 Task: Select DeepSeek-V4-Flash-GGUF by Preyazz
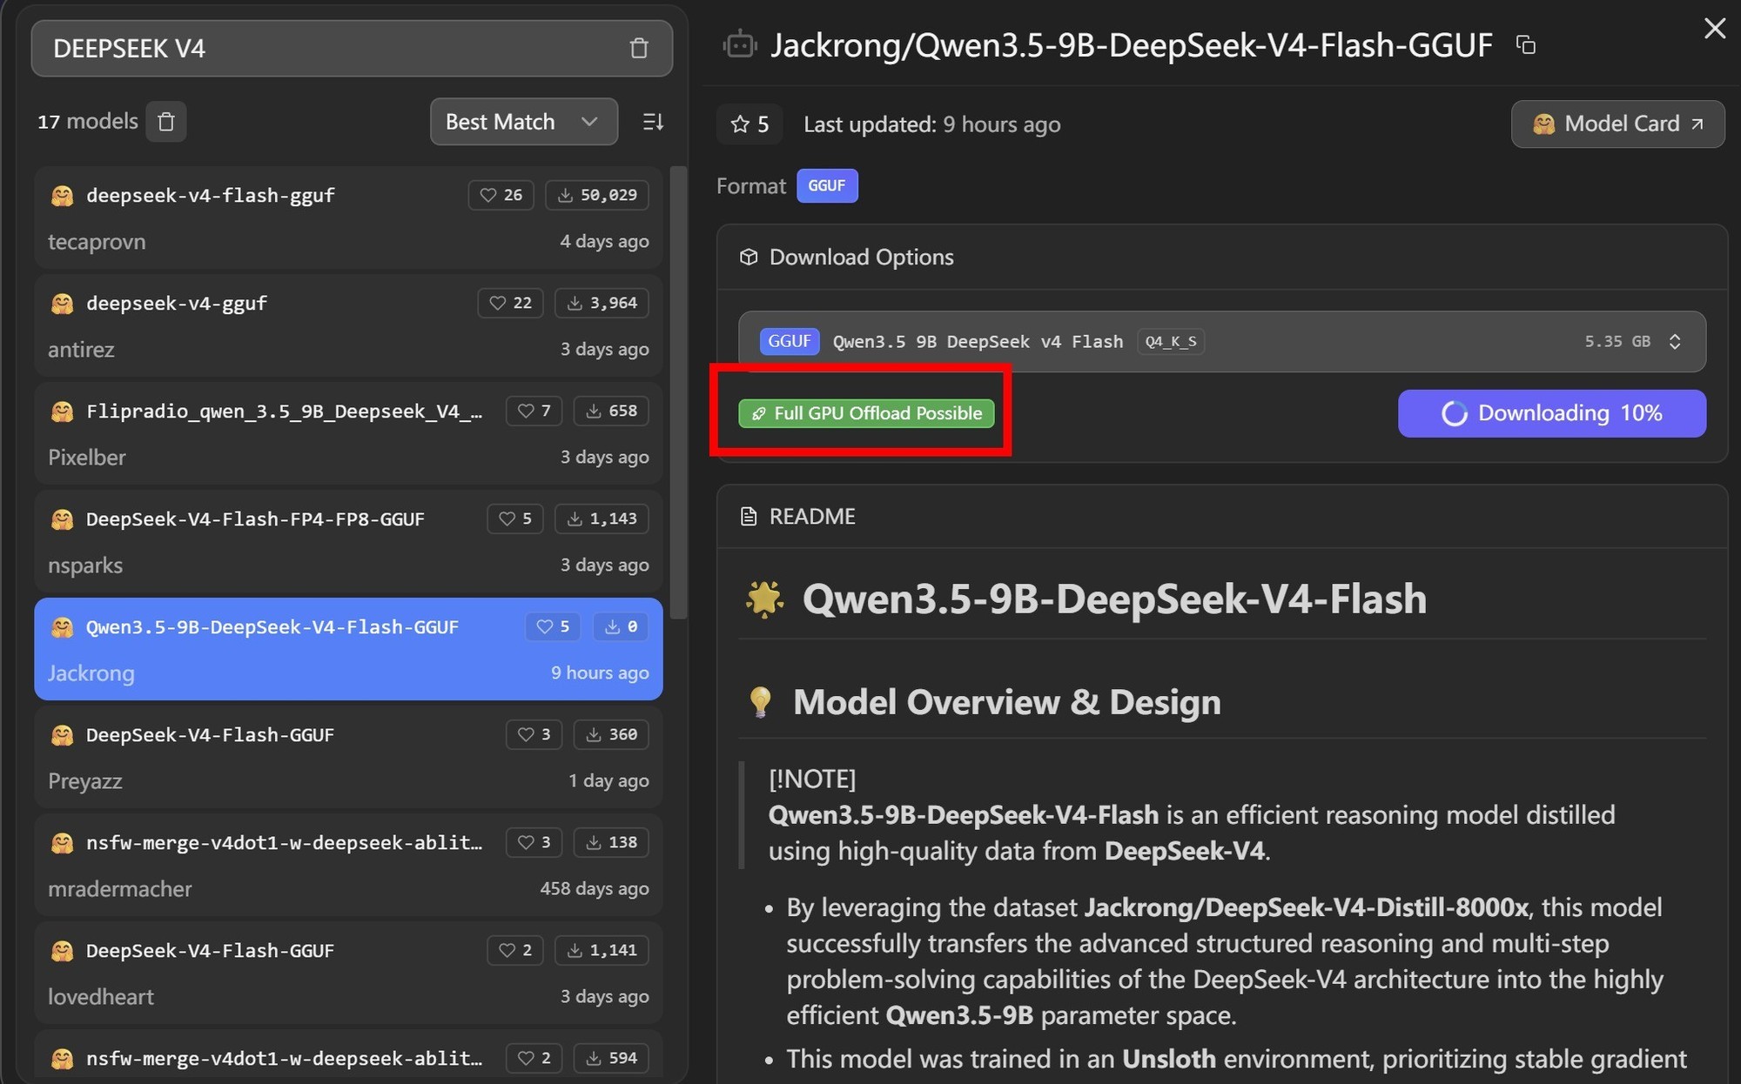click(x=348, y=757)
